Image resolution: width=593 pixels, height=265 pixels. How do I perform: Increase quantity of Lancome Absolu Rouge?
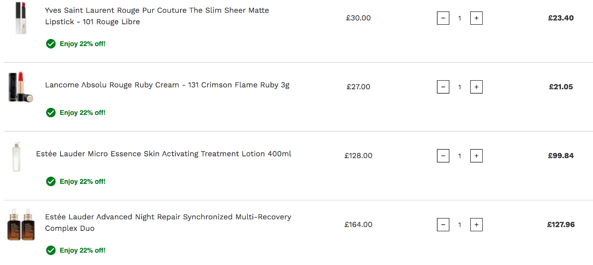coord(476,87)
